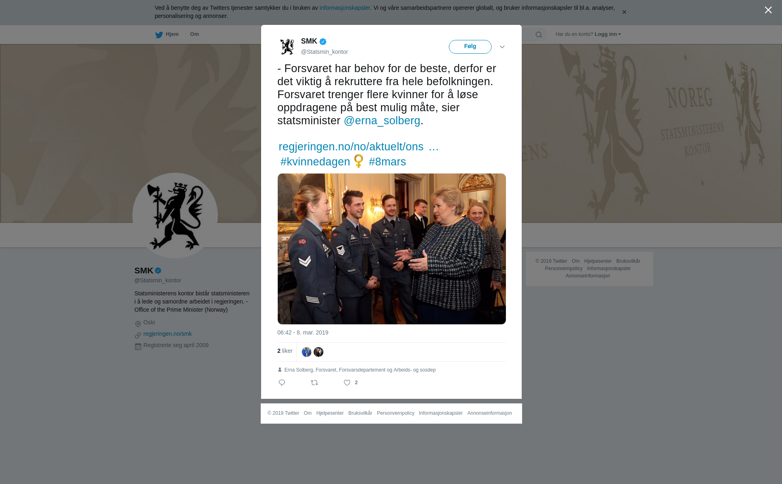This screenshot has width=782, height=484.
Task: Click the Twitter bird Hjem icon
Action: (159, 35)
